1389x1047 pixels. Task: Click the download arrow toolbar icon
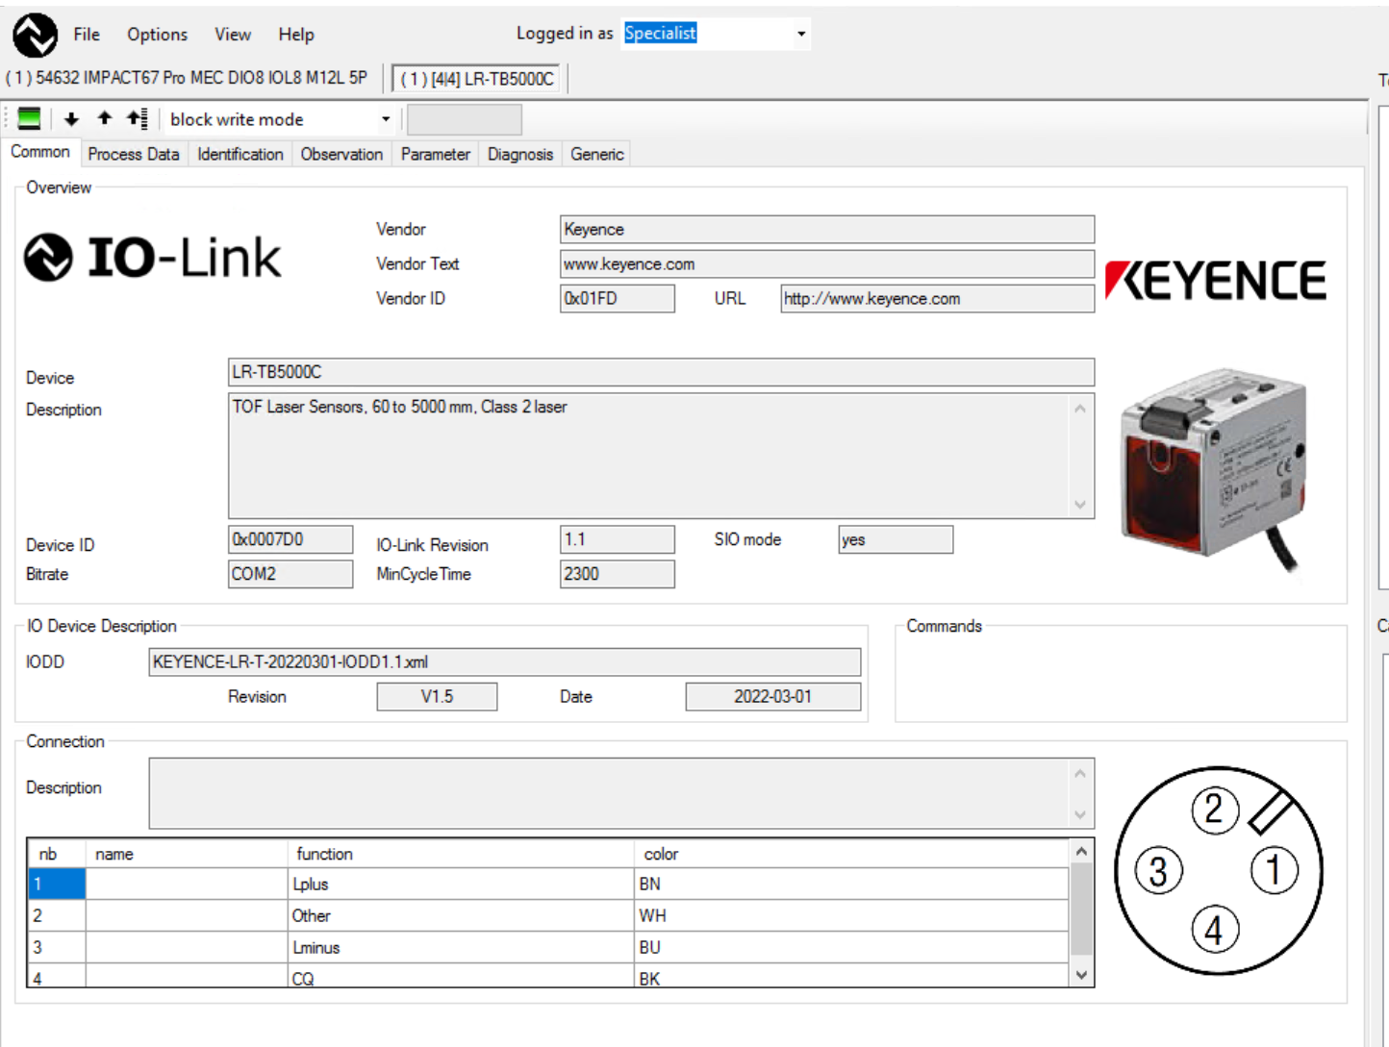pyautogui.click(x=71, y=119)
